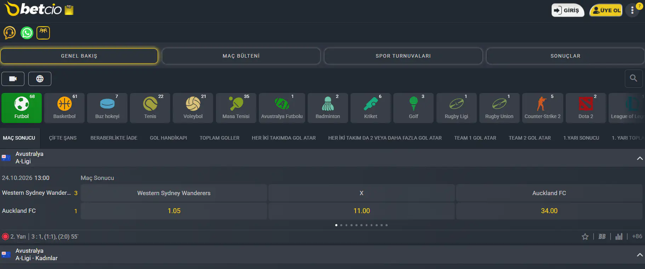Select the GOL HANDİKAPI market tab
The width and height of the screenshot is (645, 269).
(169, 138)
